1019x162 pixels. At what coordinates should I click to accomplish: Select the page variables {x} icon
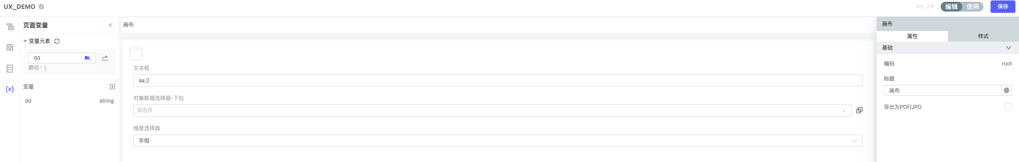[10, 89]
